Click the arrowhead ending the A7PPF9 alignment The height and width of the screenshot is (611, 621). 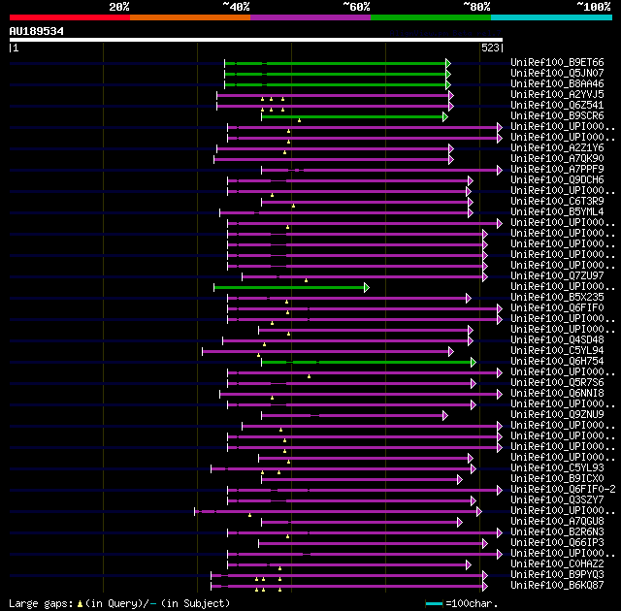pos(500,170)
